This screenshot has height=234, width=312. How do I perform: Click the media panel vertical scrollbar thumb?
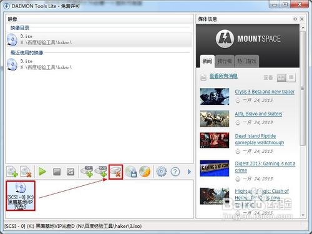[x=303, y=89]
